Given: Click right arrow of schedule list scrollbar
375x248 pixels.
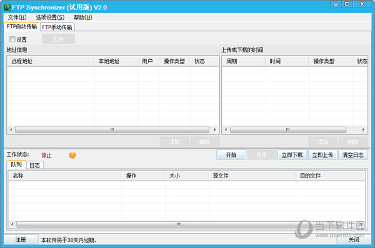Looking at the screenshot, I should click(363, 130).
